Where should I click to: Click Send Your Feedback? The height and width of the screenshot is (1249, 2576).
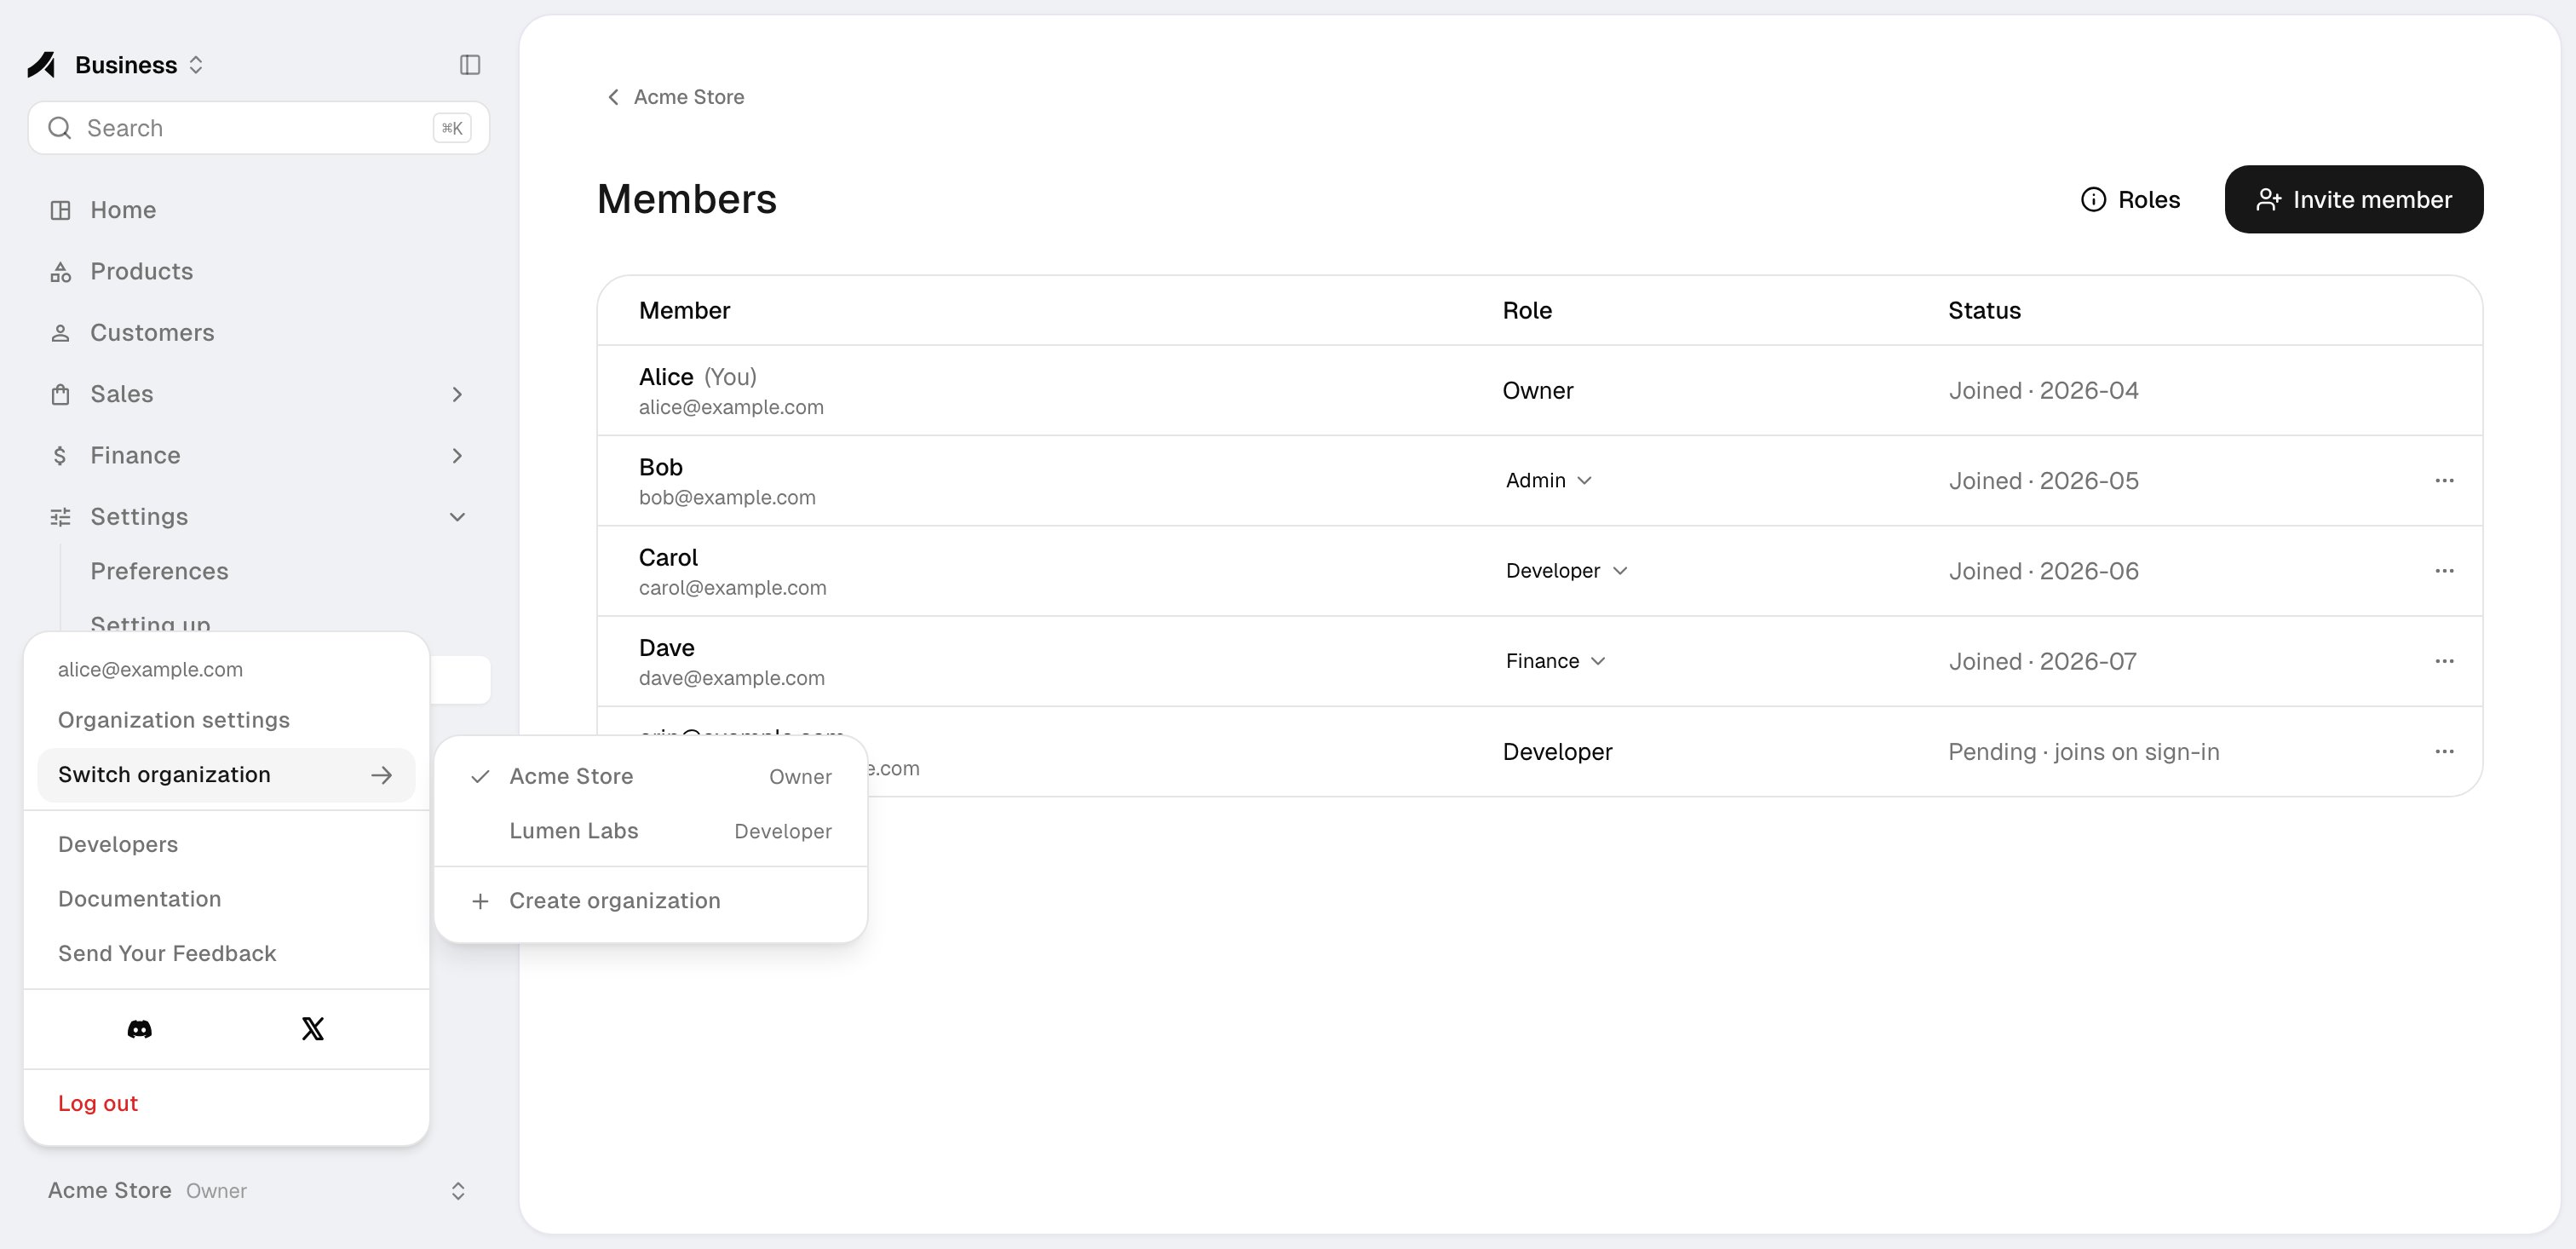click(226, 954)
